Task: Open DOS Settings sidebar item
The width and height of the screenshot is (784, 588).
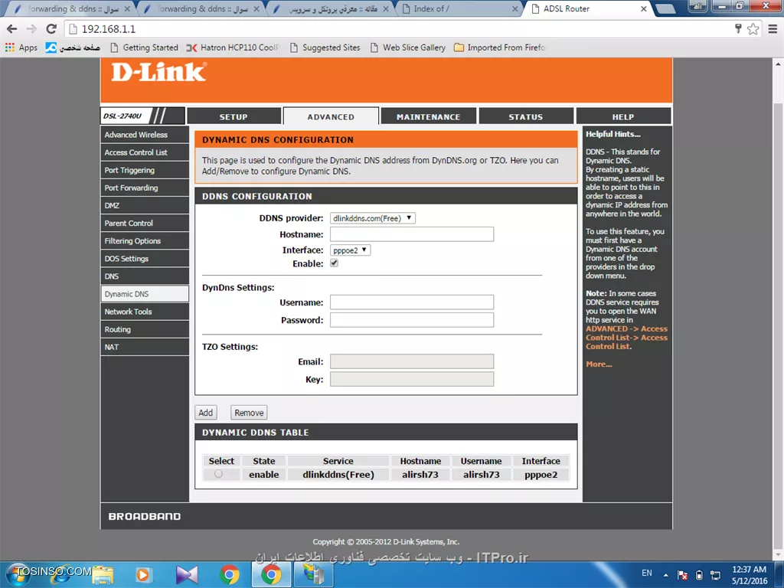Action: tap(145, 259)
